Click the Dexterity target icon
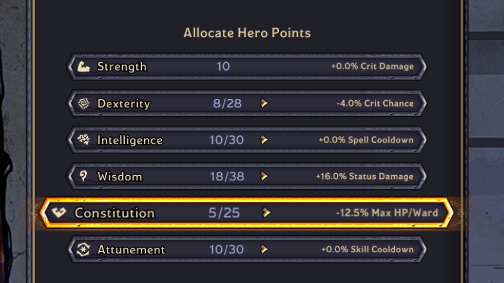Viewport: 504px width, 283px height. click(84, 103)
